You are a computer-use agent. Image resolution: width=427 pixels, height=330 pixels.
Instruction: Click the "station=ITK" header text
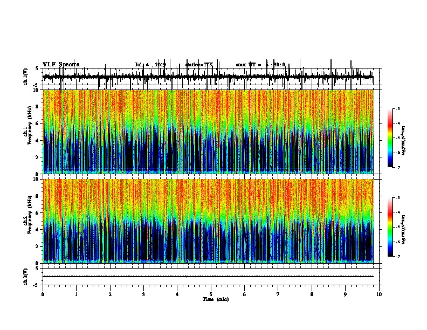coord(199,65)
